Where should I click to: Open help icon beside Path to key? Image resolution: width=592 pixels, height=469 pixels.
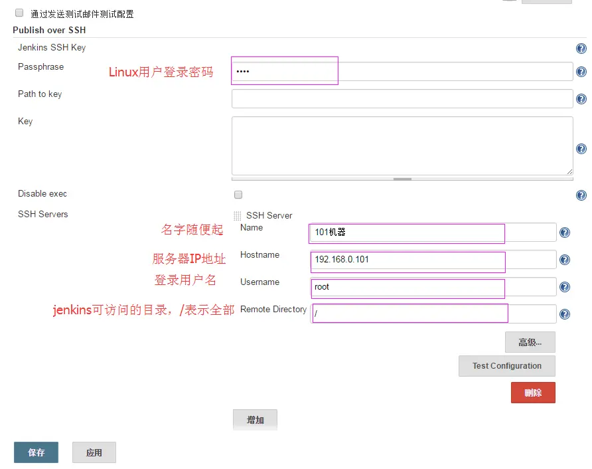coord(581,99)
